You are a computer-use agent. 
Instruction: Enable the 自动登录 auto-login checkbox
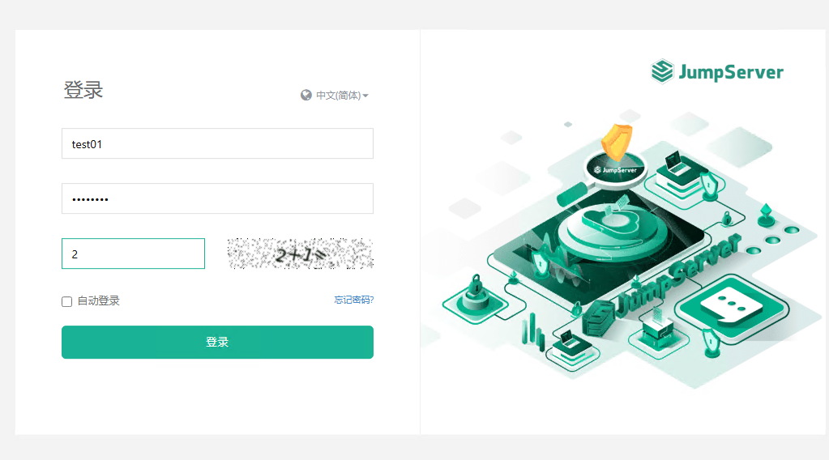click(66, 301)
